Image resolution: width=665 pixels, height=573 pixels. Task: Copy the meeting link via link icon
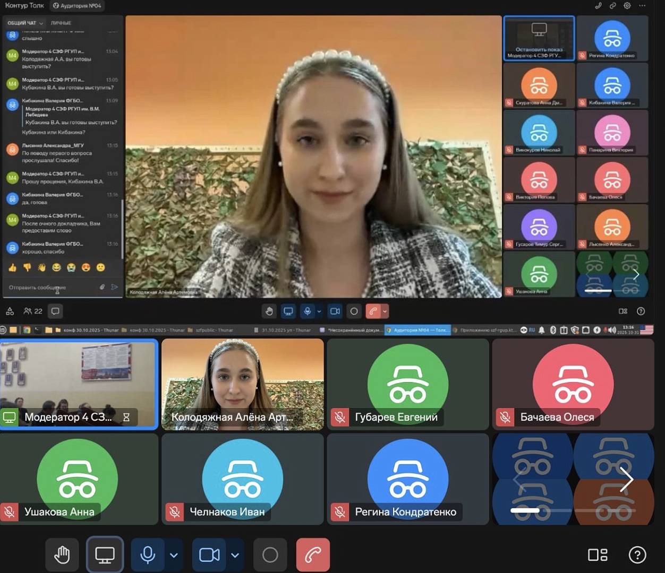[612, 6]
